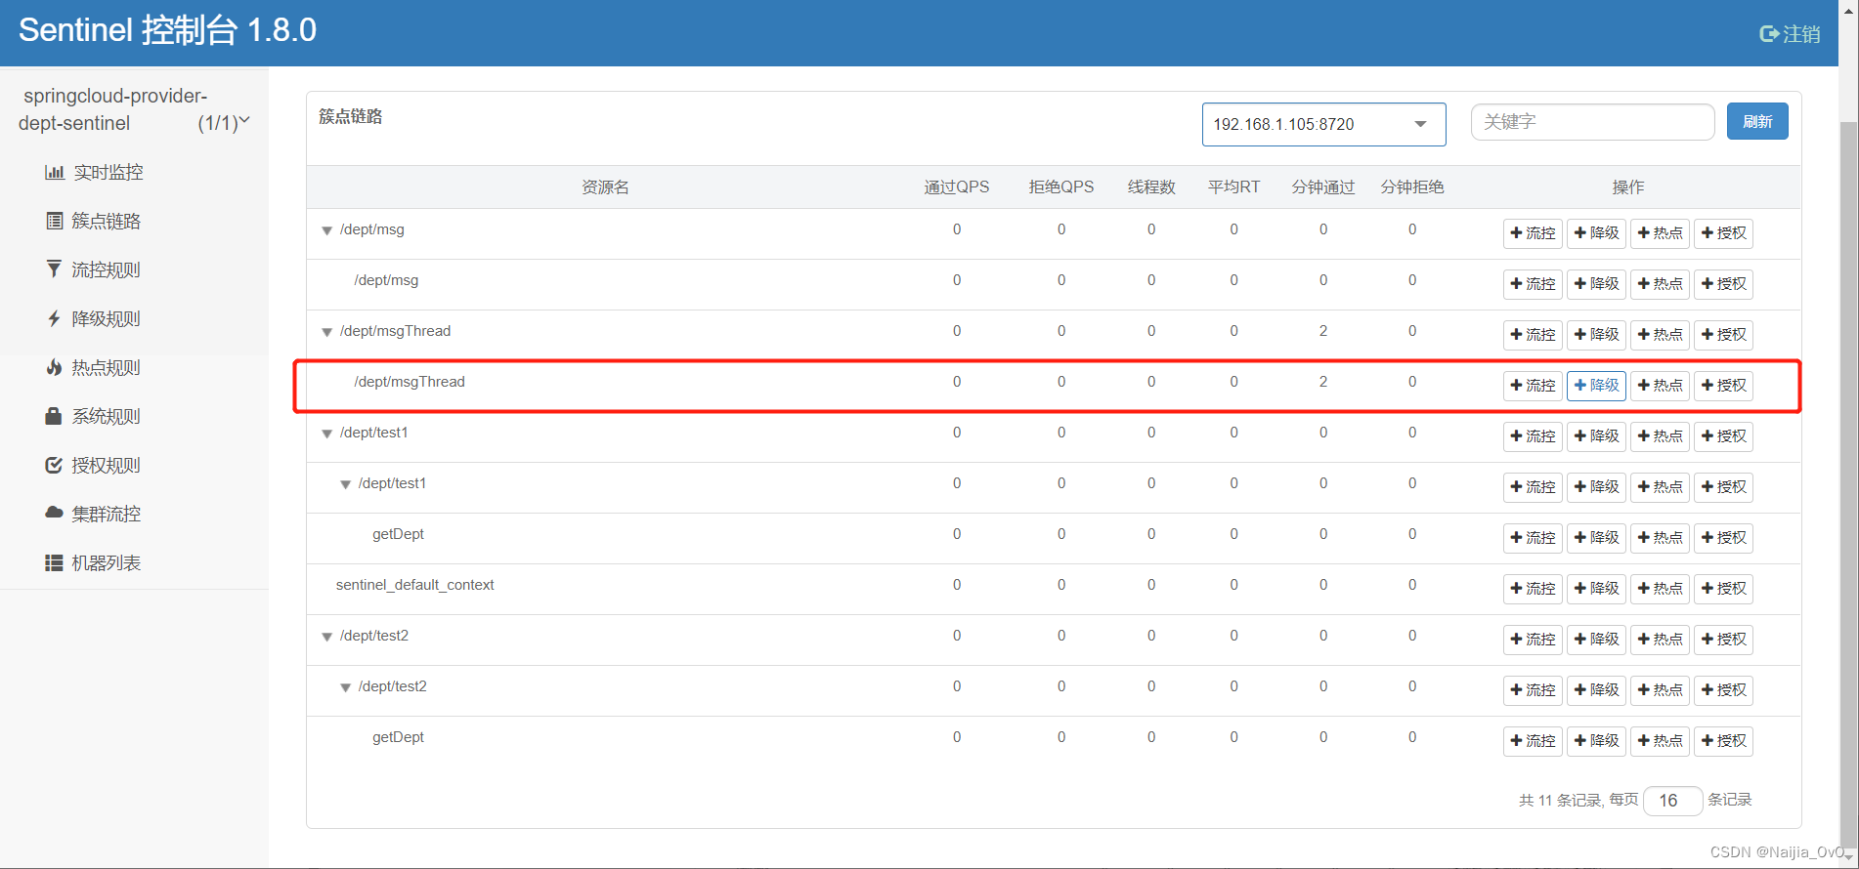Add 流控 rule for top-level /dept/test1
The image size is (1859, 869).
click(x=1533, y=436)
